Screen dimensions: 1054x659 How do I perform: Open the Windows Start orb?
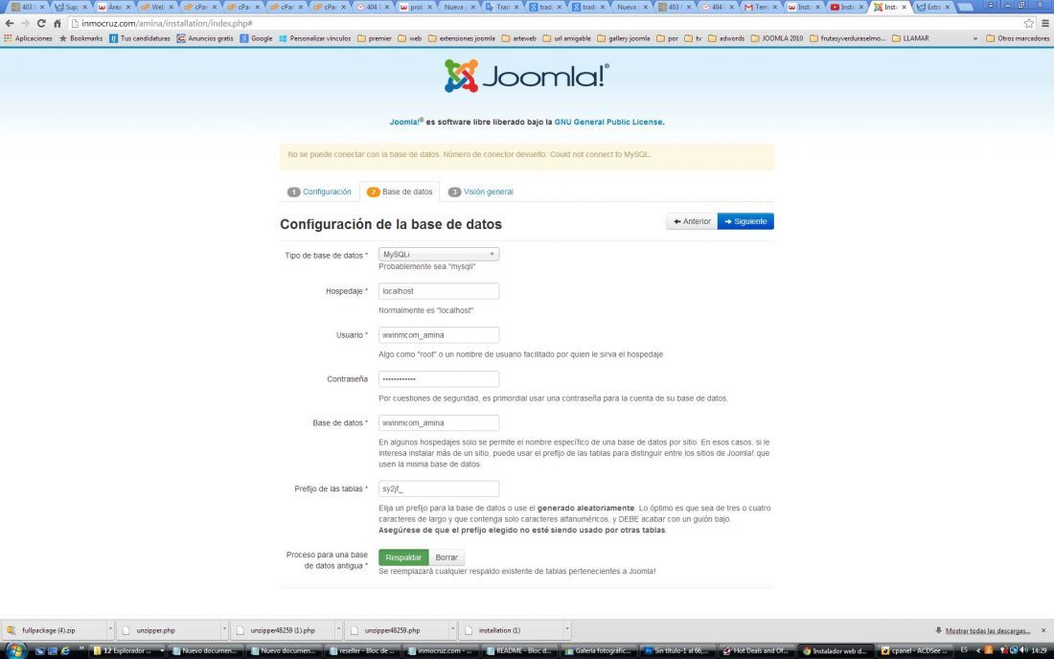point(14,649)
